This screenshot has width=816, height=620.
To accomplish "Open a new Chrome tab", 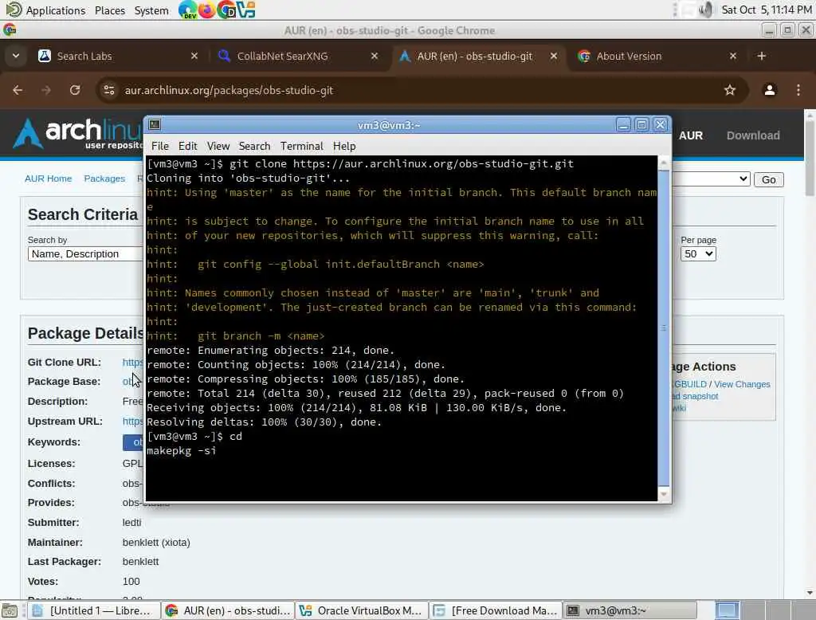I will pos(761,56).
